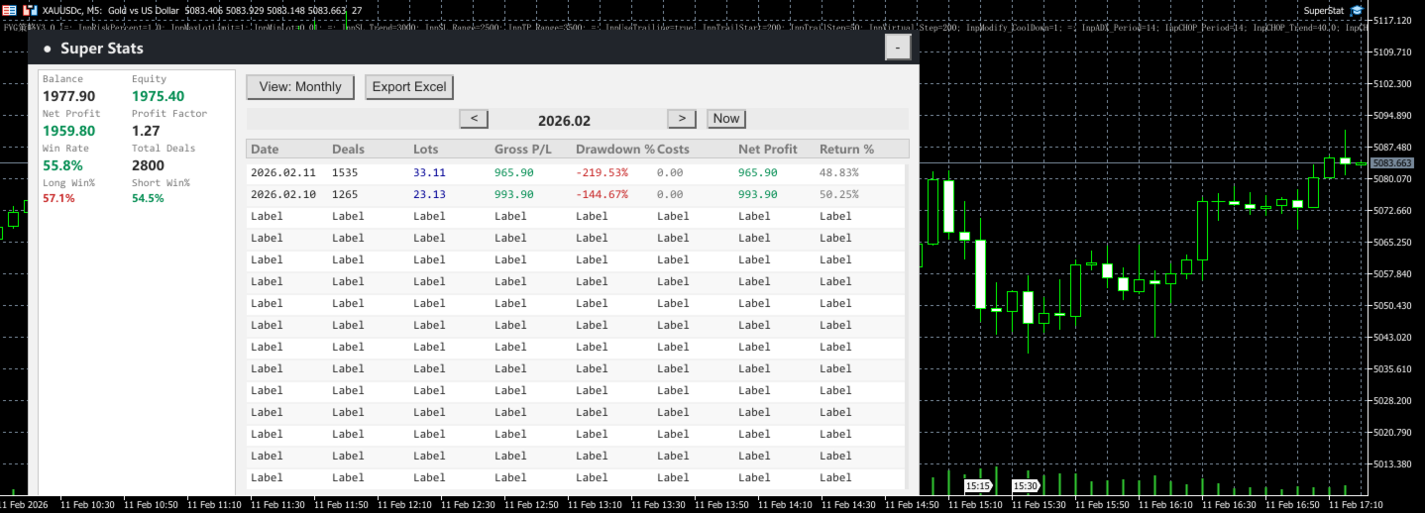Click the 33.11 lots value
The height and width of the screenshot is (513, 1425).
pos(429,172)
